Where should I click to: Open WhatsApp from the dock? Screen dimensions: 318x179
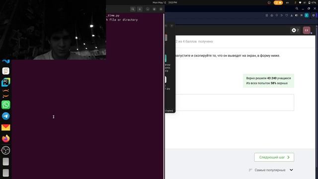click(x=5, y=105)
